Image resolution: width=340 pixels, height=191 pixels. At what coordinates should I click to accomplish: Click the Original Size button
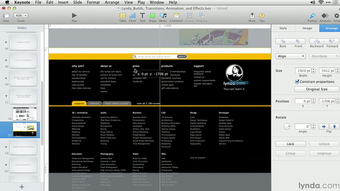[x=317, y=89]
